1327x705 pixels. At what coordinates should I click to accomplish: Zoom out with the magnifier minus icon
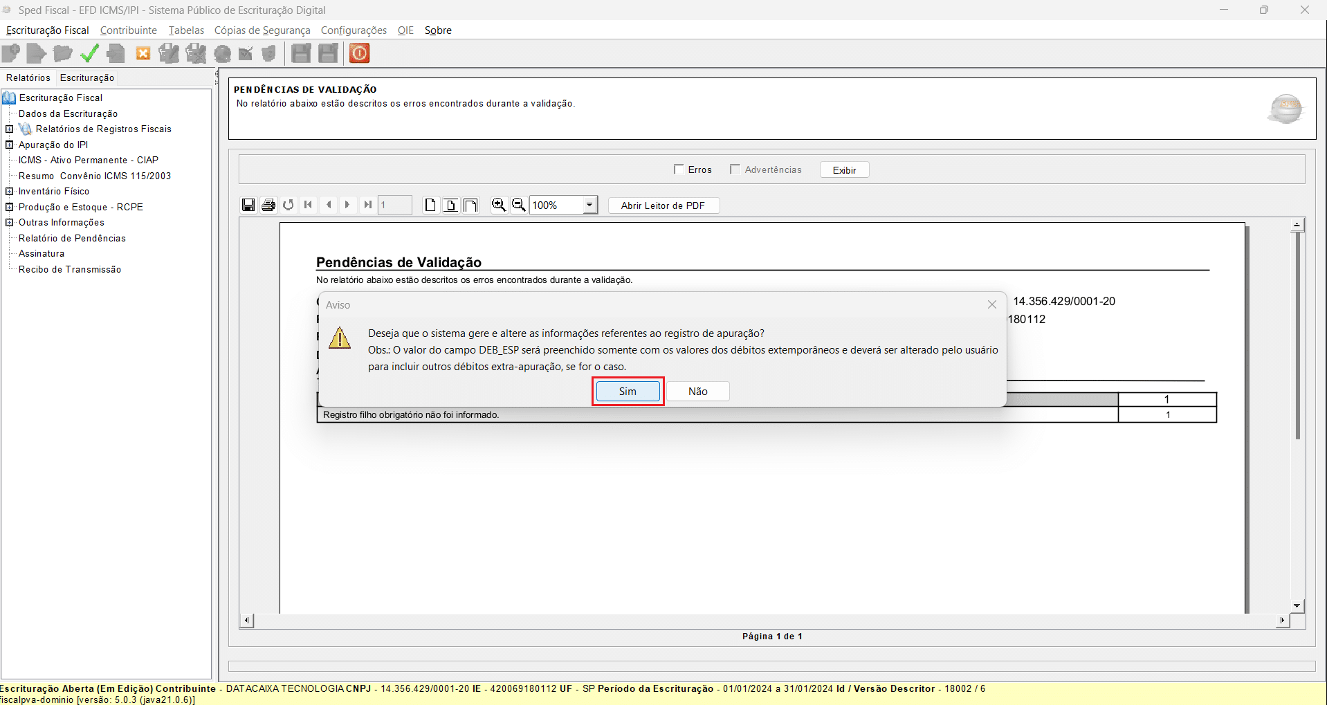518,205
